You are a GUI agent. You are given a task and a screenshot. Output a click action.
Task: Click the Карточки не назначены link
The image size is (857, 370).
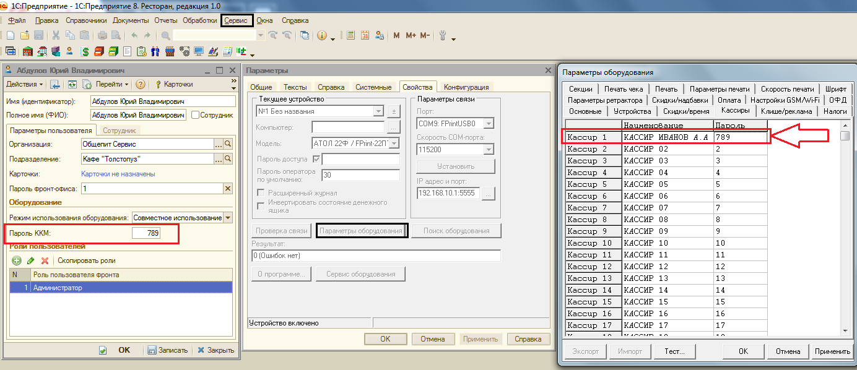[118, 174]
